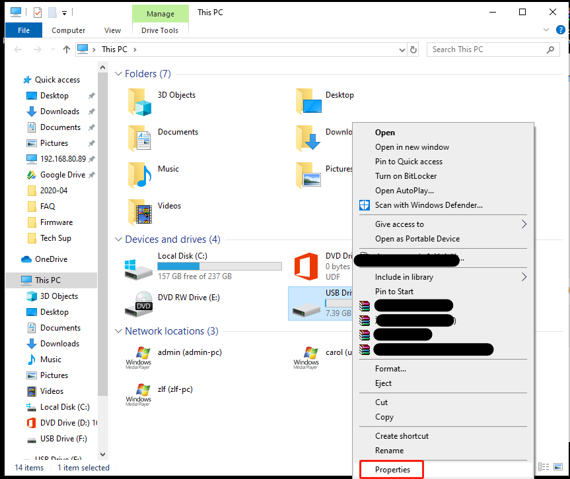Select Format... in the context menu
Image resolution: width=570 pixels, height=479 pixels.
coord(390,369)
